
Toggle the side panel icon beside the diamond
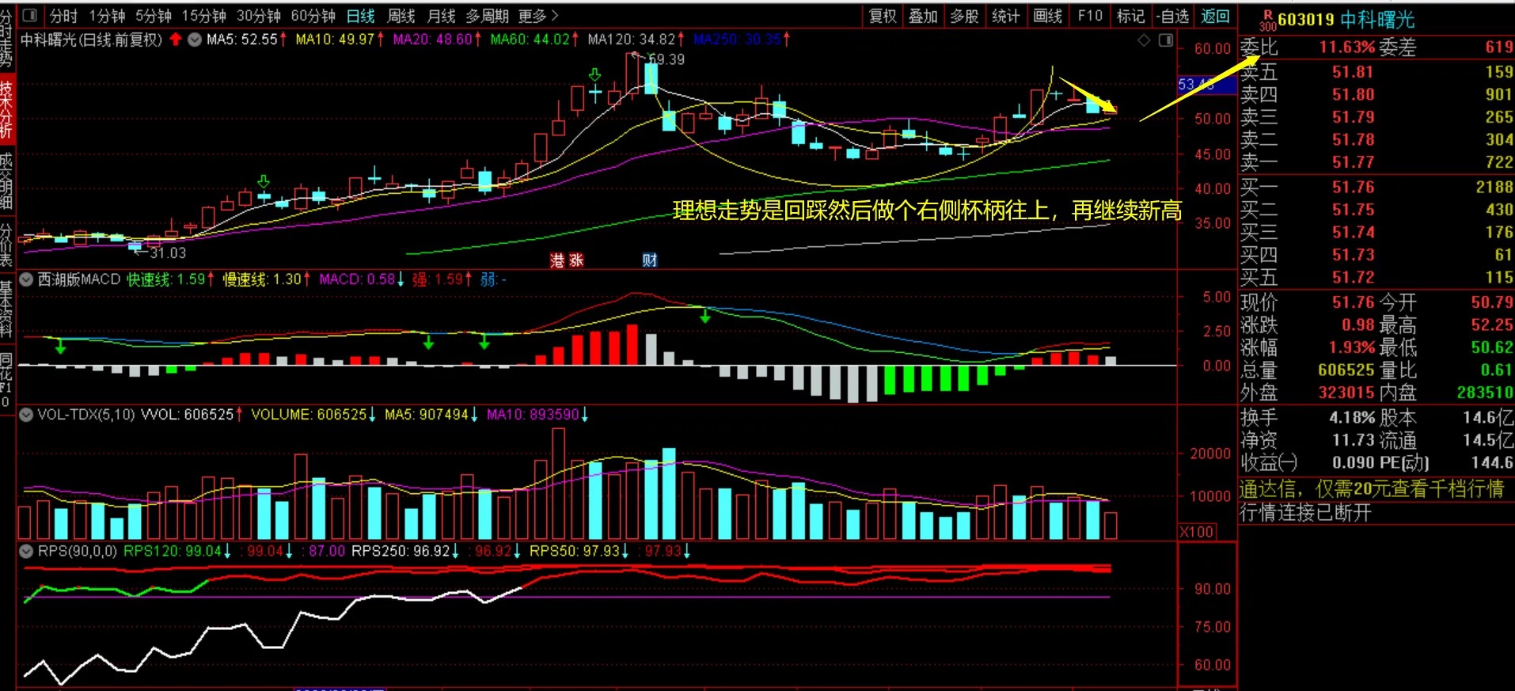click(x=1166, y=40)
